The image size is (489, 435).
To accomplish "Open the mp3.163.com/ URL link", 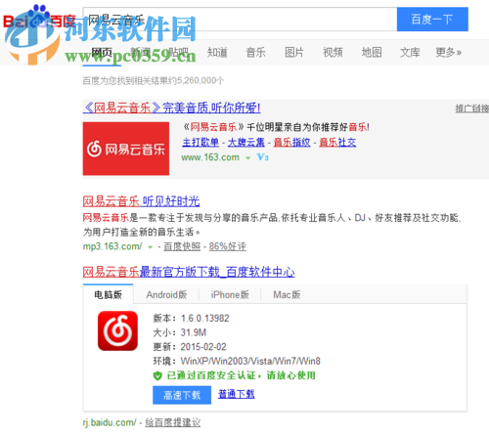I will pyautogui.click(x=112, y=246).
